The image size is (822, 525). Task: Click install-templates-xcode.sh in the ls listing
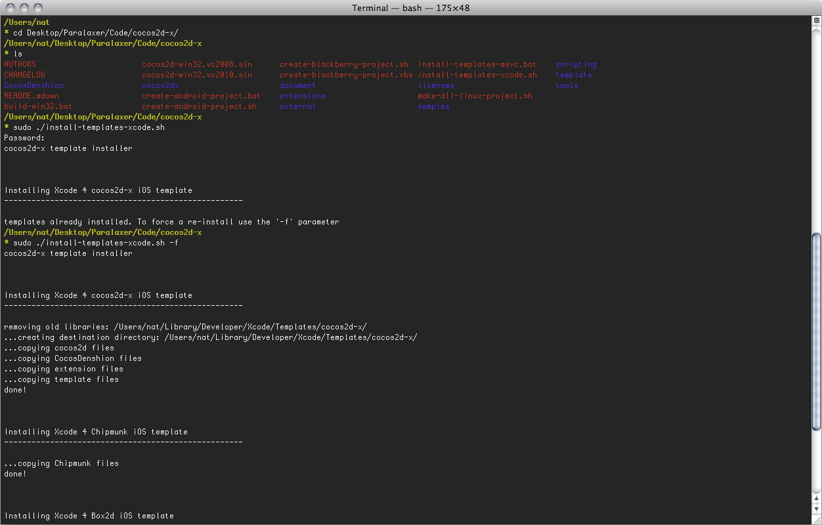tap(477, 75)
